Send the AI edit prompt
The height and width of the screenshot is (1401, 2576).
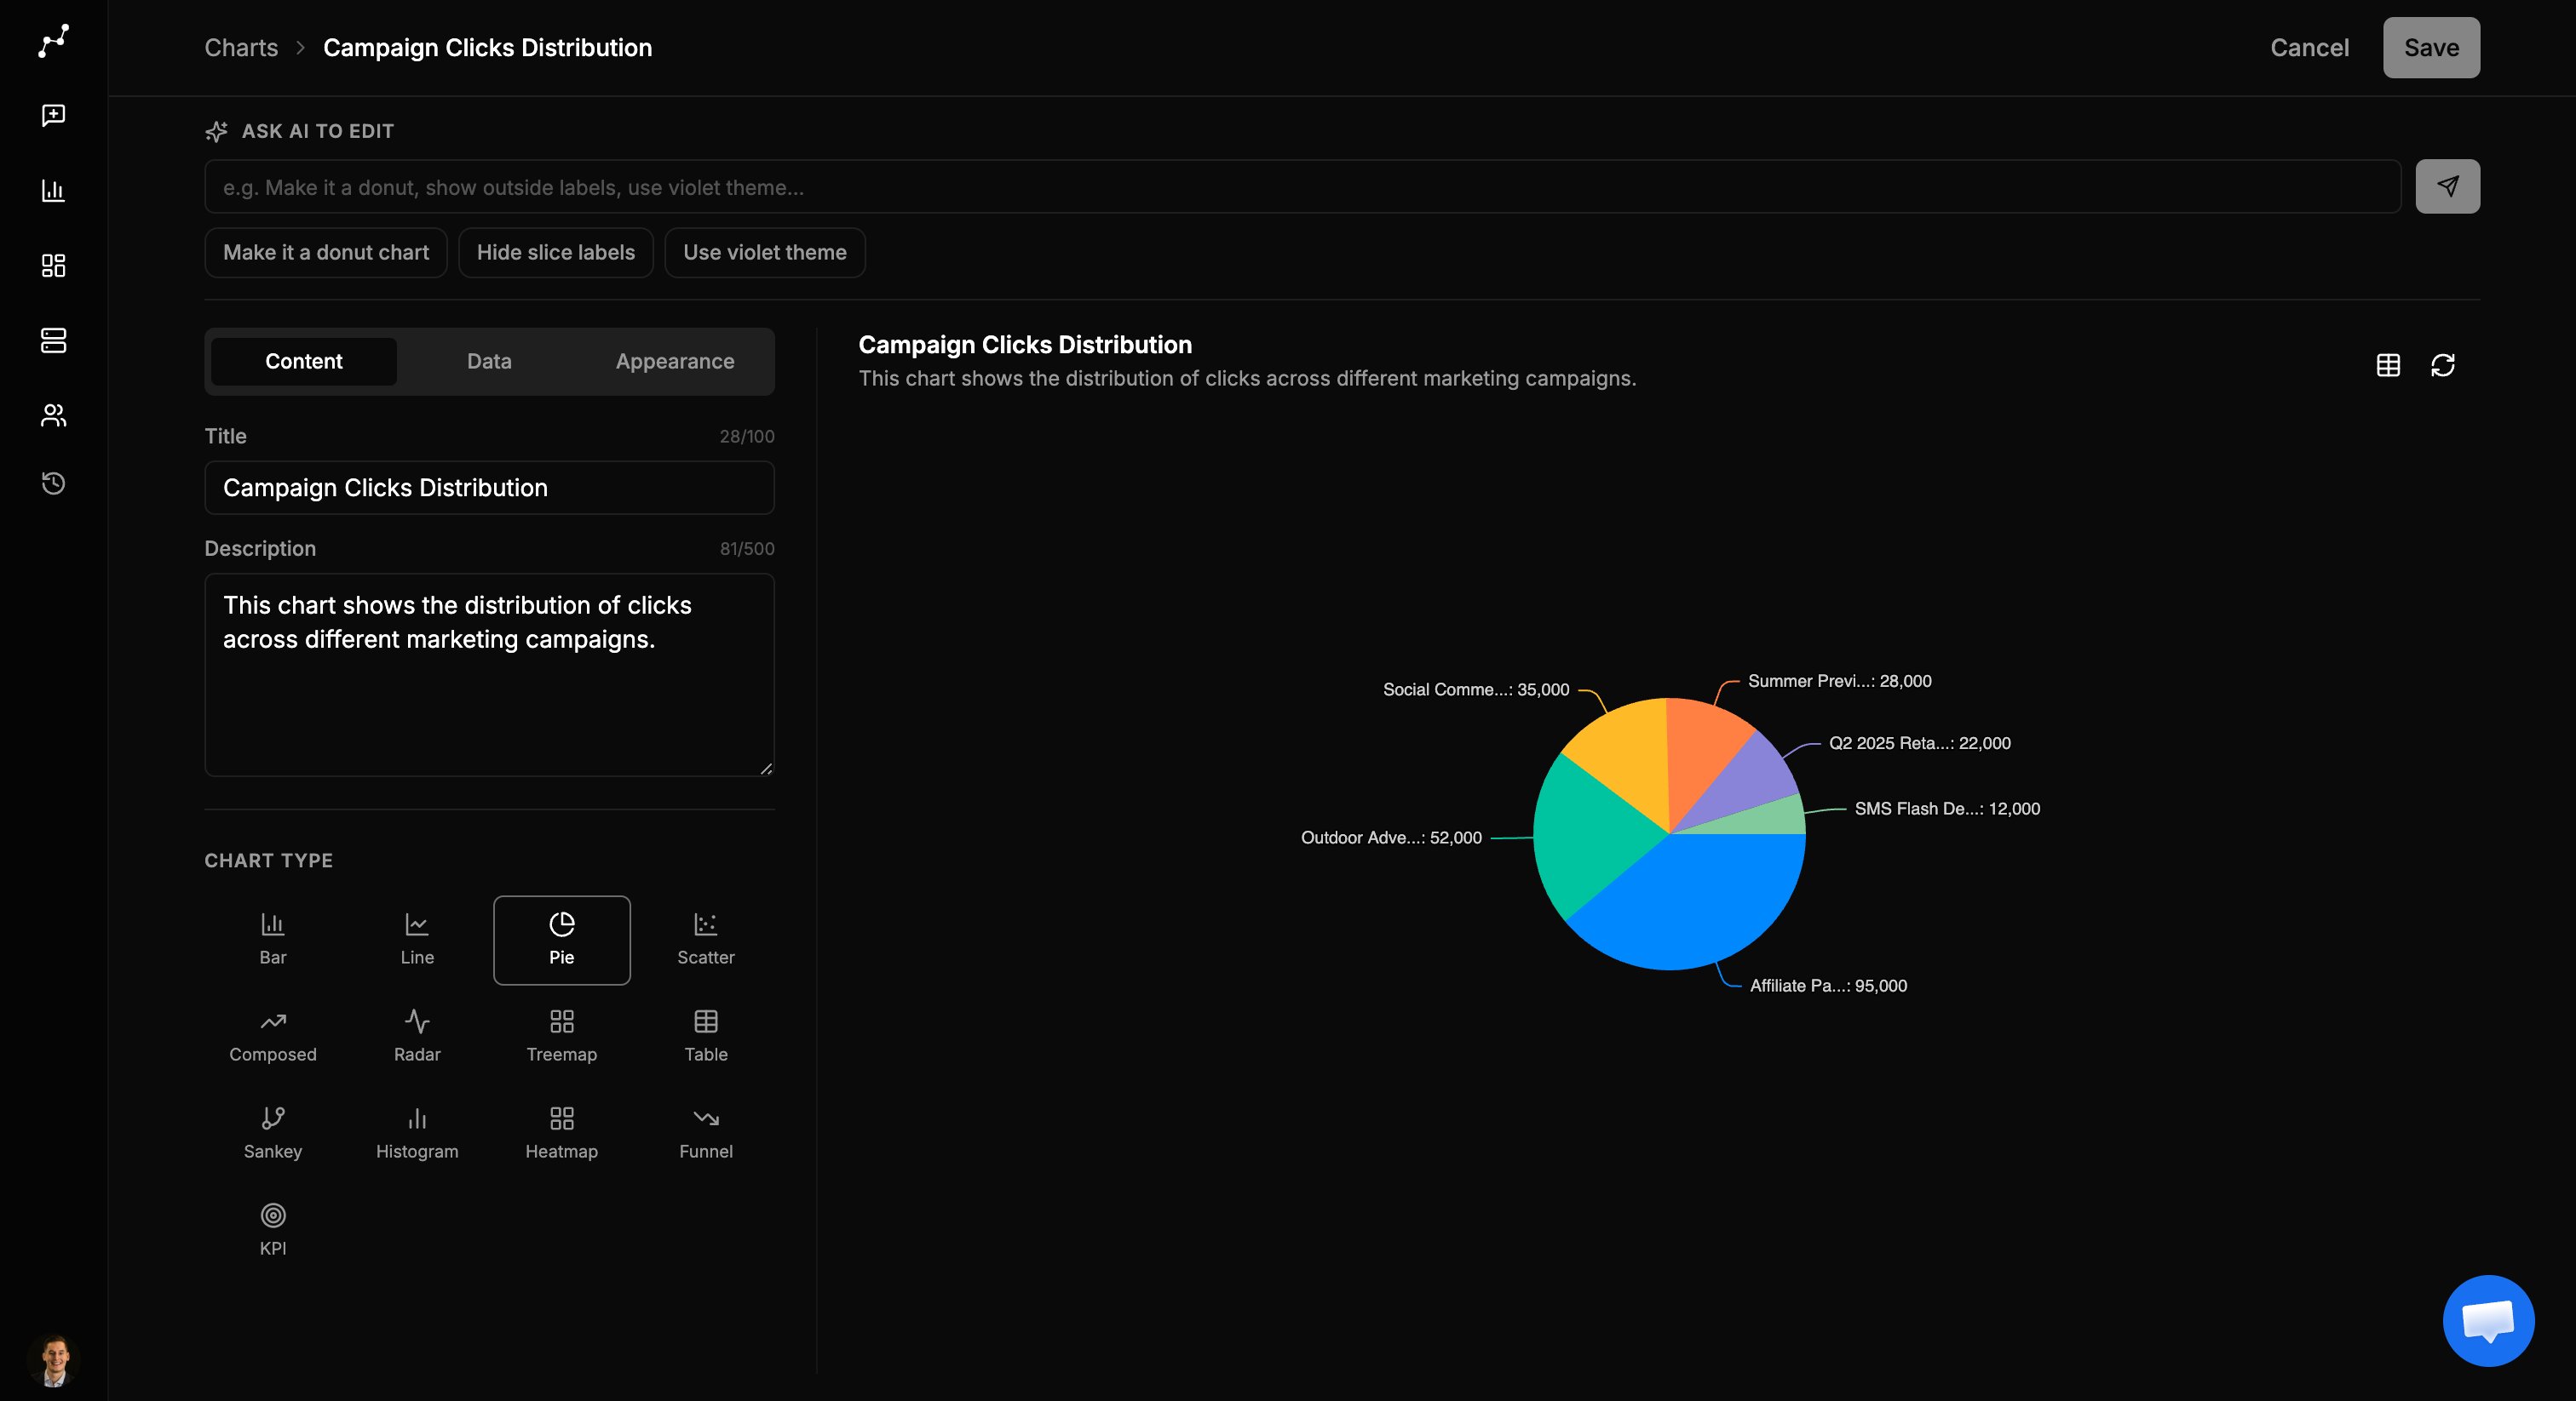[2447, 186]
